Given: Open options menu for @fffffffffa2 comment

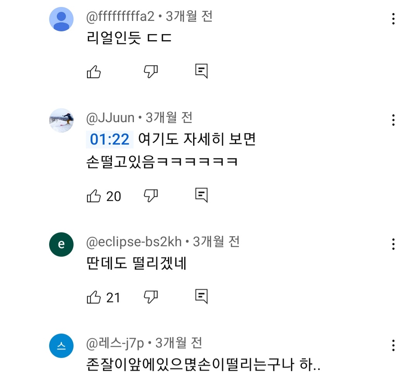Looking at the screenshot, I should click(x=393, y=19).
